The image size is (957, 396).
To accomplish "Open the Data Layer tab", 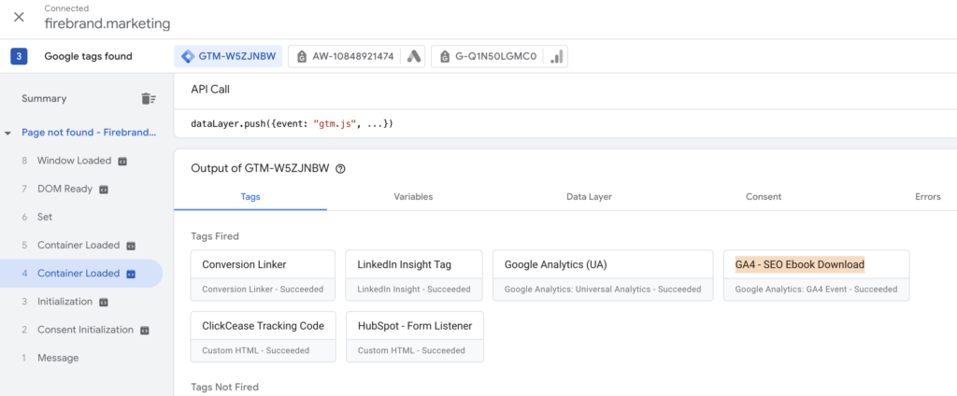I will (x=589, y=197).
